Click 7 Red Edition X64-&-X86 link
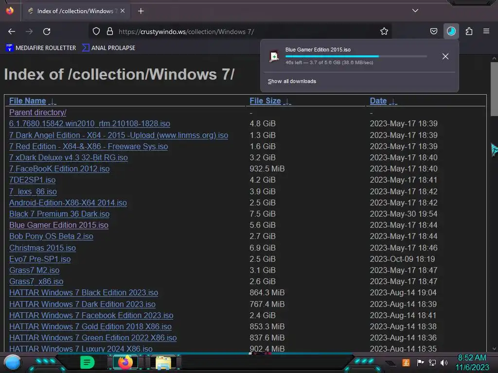The width and height of the screenshot is (498, 373). pos(89,146)
